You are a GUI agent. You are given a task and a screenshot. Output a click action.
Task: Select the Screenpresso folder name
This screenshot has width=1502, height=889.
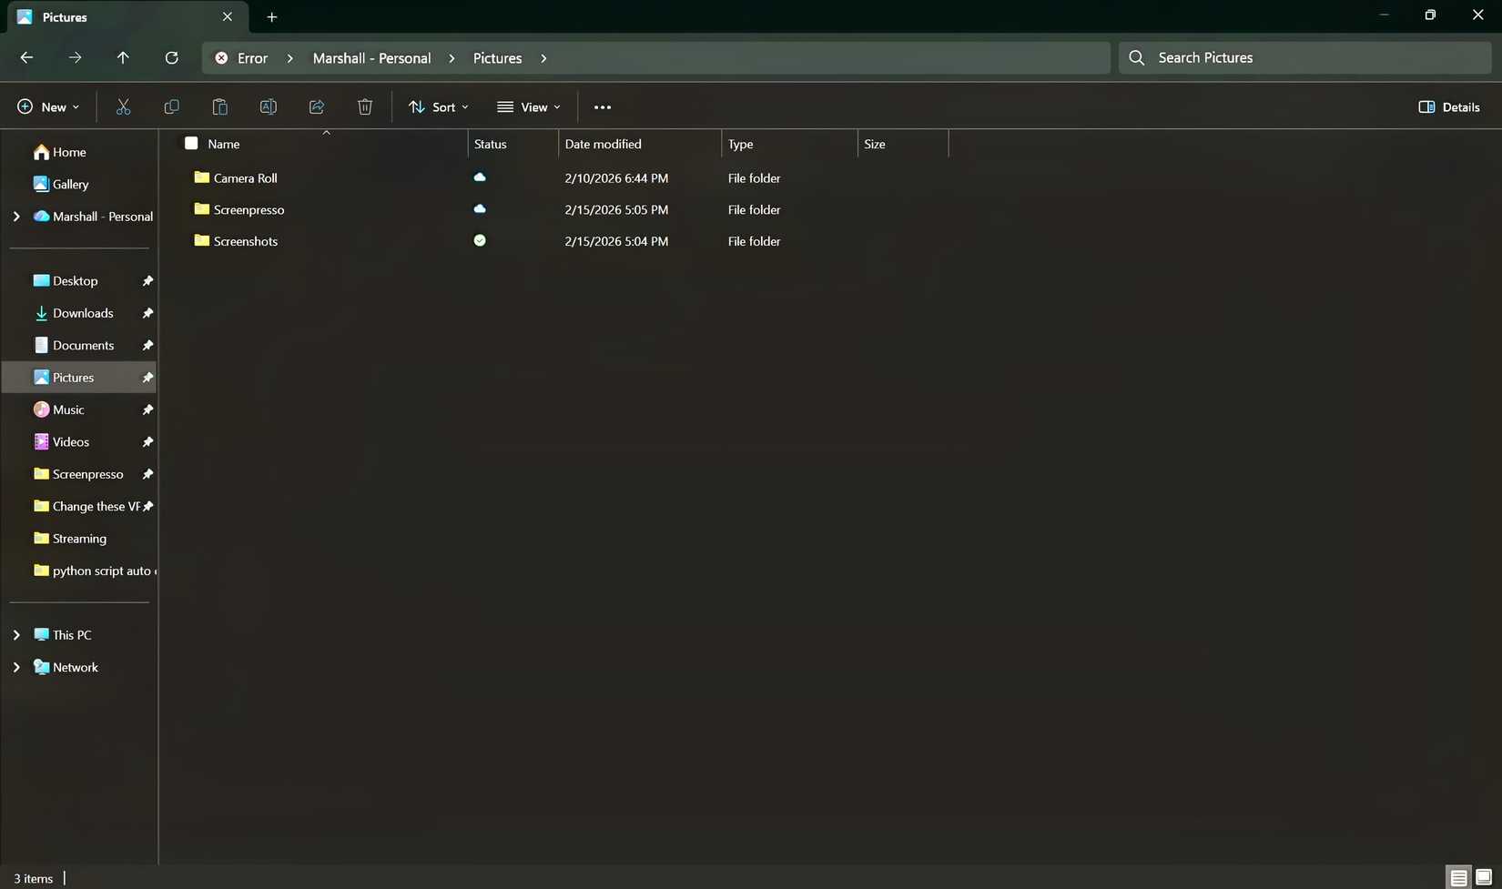[x=249, y=209]
